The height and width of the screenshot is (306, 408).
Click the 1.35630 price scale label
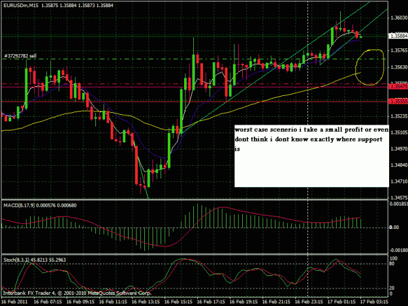(x=399, y=67)
